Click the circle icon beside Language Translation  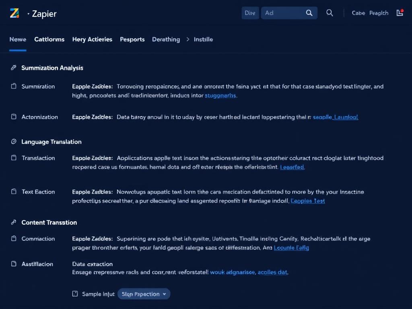pyautogui.click(x=14, y=142)
